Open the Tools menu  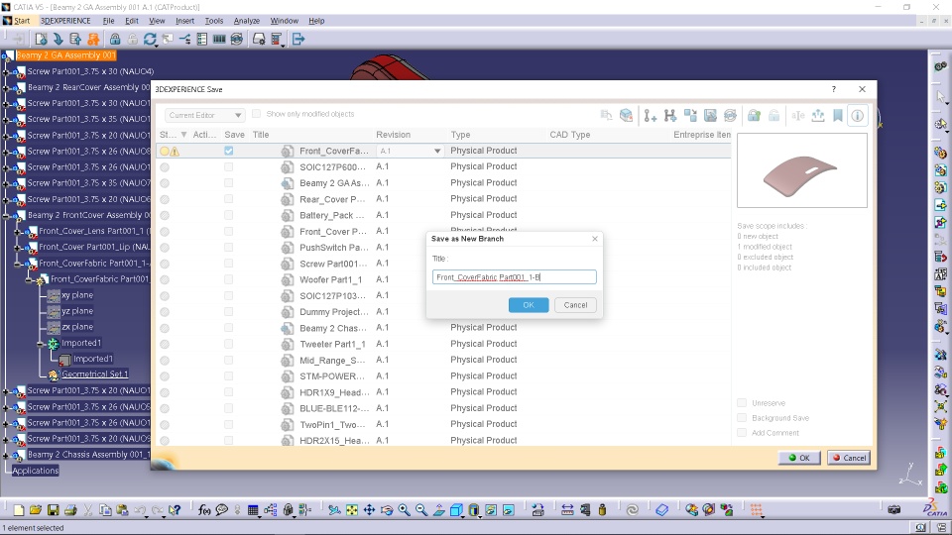(x=214, y=21)
